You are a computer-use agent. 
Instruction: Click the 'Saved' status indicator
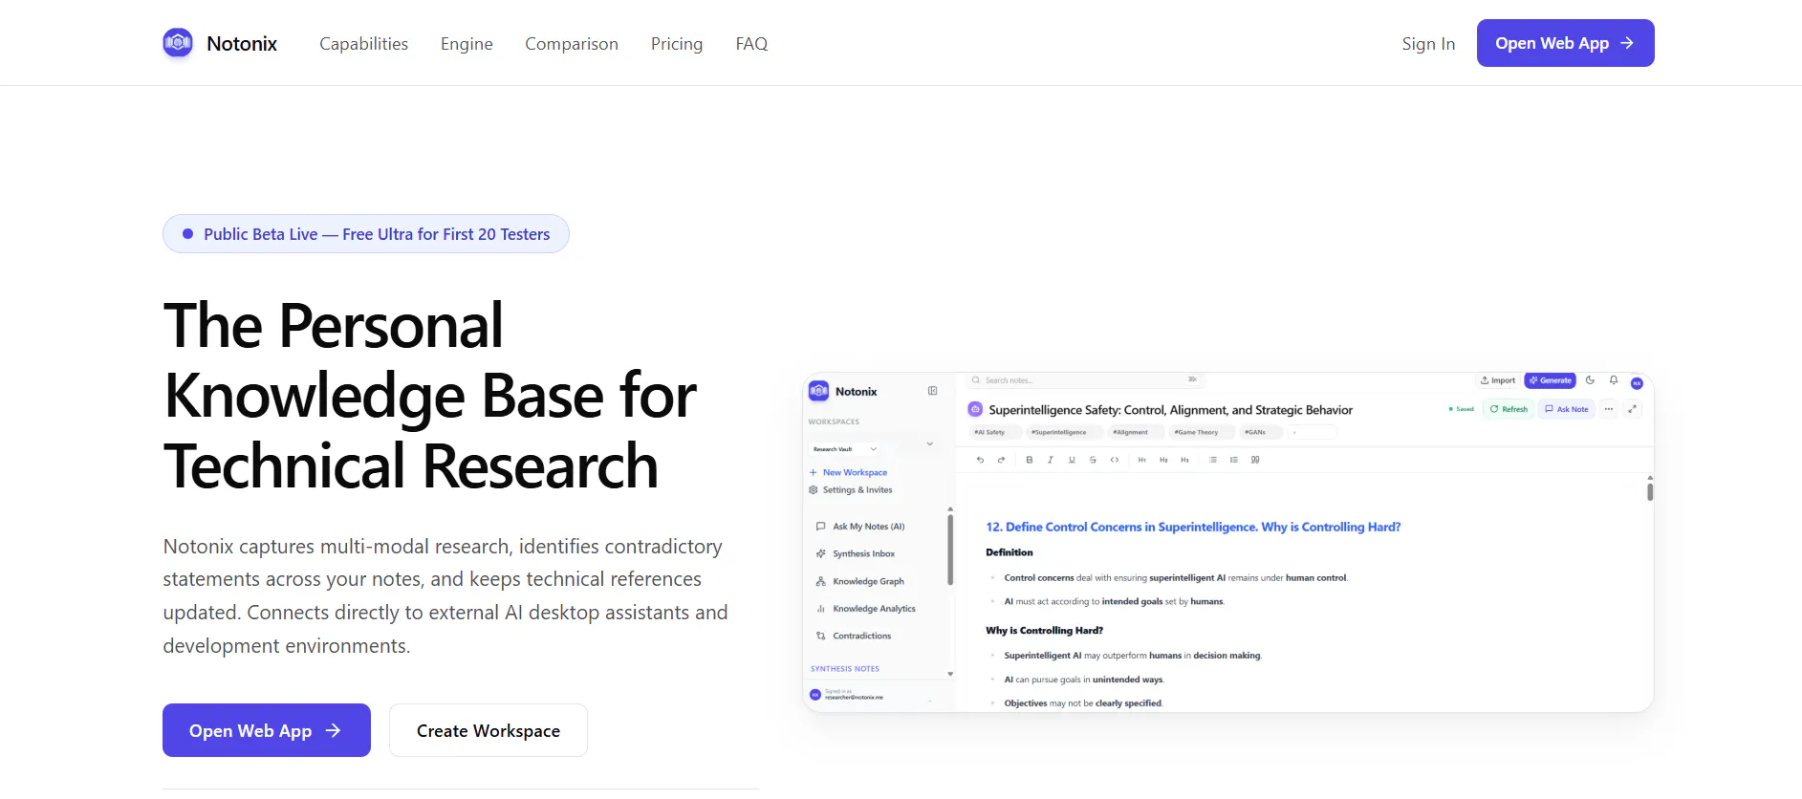pos(1462,409)
